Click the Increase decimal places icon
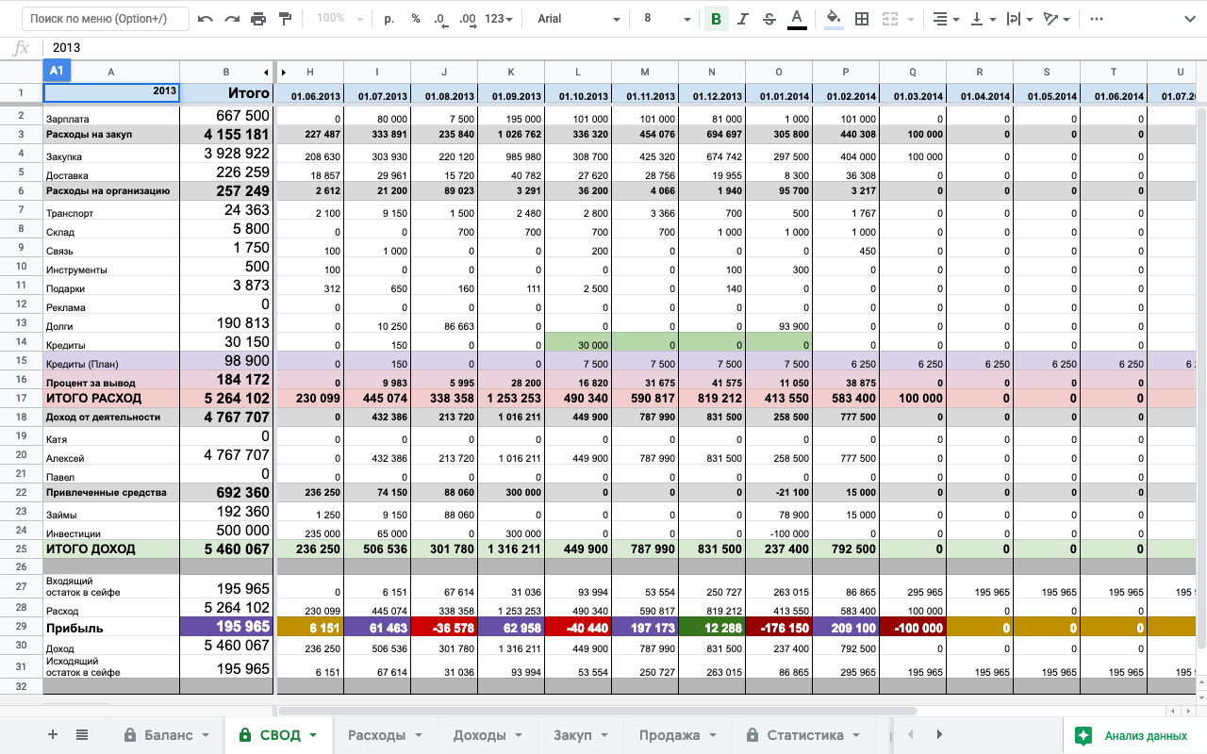1207x754 pixels. pos(467,19)
